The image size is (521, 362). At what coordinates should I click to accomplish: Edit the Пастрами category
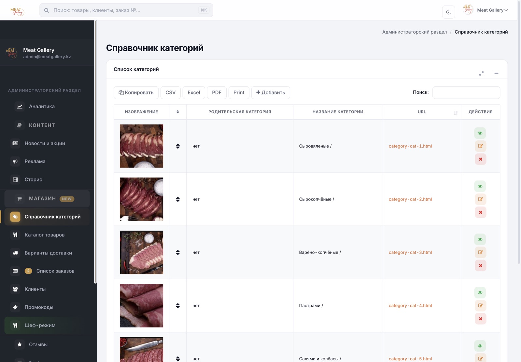click(x=480, y=306)
